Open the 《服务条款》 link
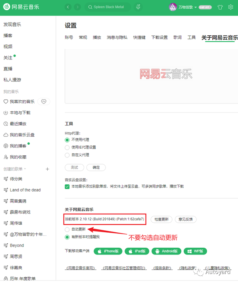Viewport: 238px width, 283px height. click(162, 268)
